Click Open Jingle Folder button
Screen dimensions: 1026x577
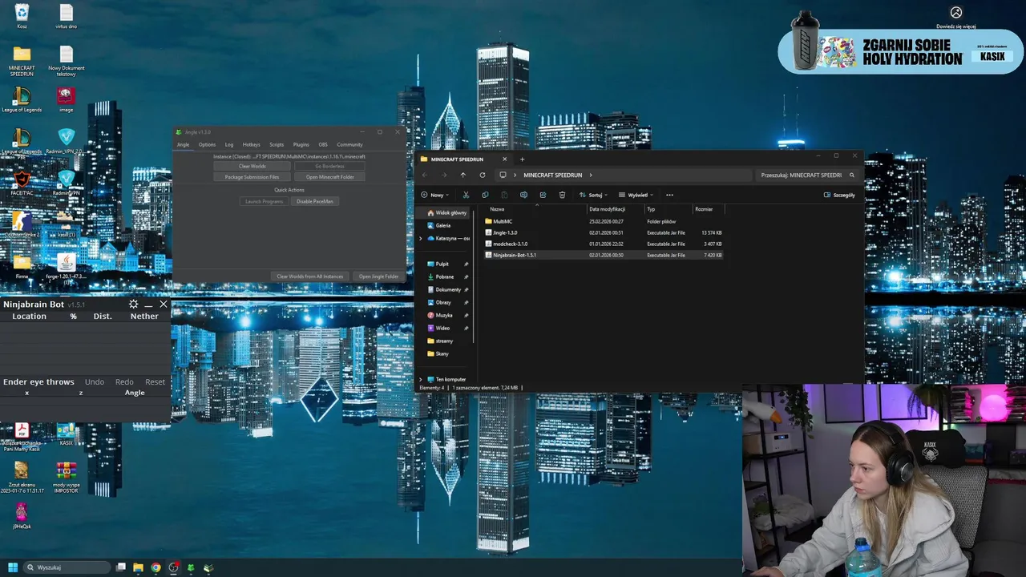378,276
